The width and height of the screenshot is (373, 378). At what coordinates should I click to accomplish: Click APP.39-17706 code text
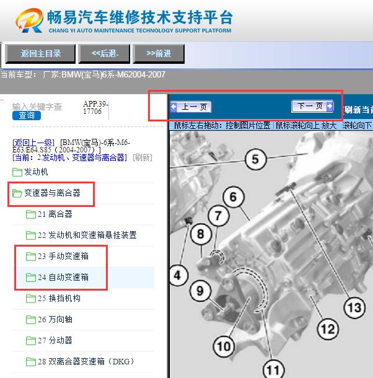coord(95,108)
